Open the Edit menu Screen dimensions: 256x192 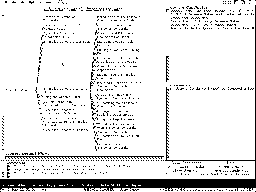[22, 2]
